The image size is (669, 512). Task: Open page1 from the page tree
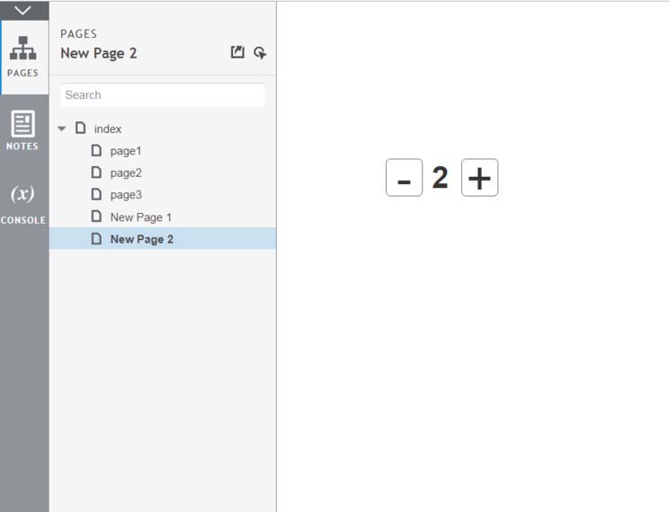click(126, 151)
